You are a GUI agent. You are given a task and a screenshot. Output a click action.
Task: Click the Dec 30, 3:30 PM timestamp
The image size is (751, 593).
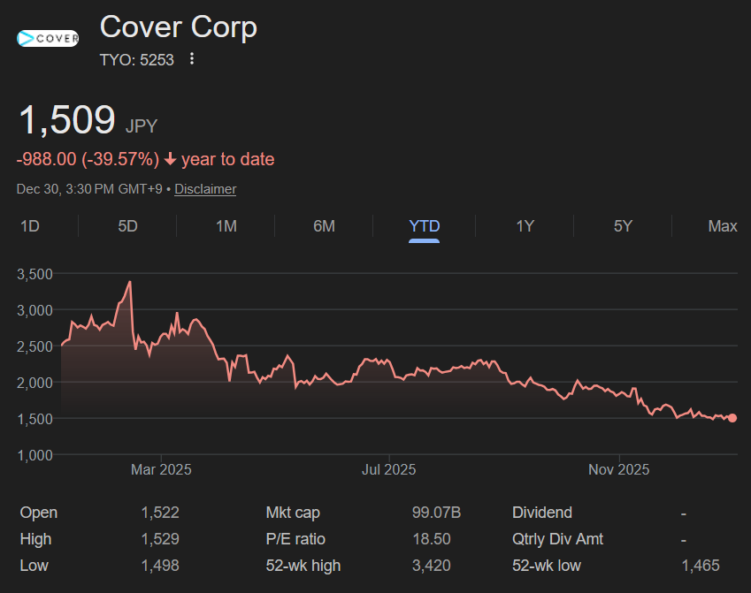(89, 189)
